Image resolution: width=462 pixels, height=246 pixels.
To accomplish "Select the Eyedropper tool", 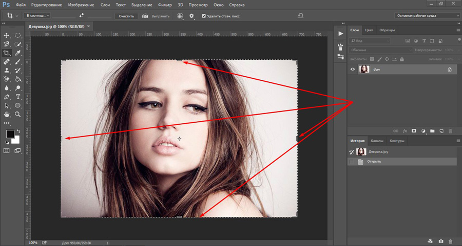I will 18,53.
